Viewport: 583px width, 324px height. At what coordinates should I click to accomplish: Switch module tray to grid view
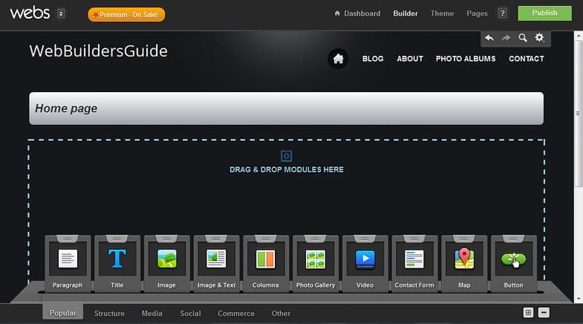click(x=528, y=312)
